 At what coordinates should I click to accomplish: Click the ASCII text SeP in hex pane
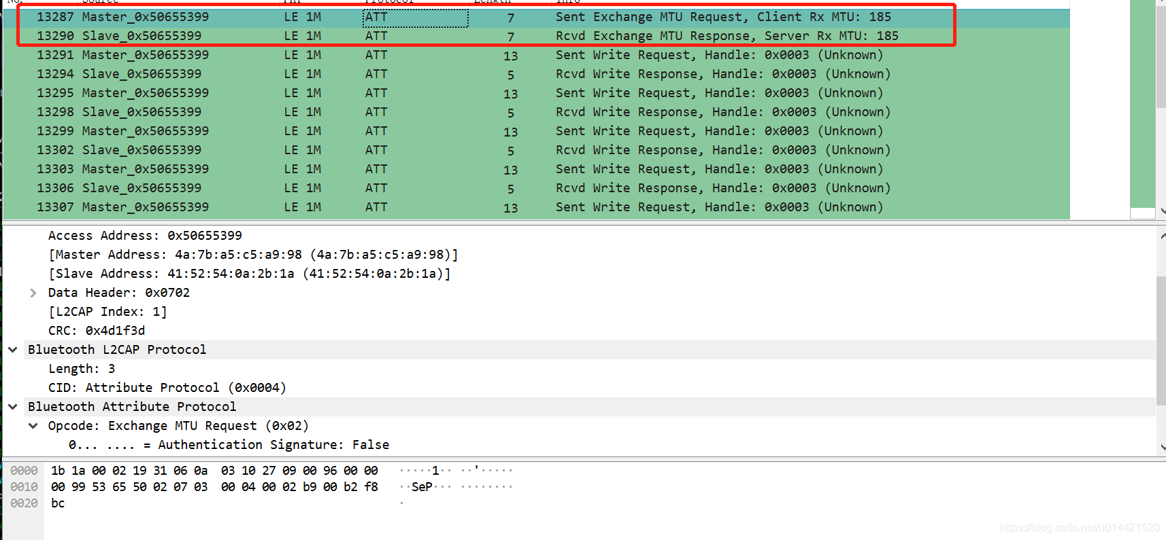[422, 487]
